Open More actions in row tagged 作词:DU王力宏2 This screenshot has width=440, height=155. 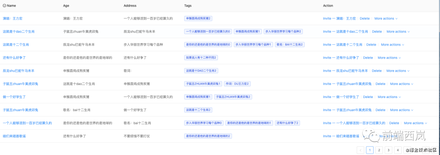coord(402,84)
